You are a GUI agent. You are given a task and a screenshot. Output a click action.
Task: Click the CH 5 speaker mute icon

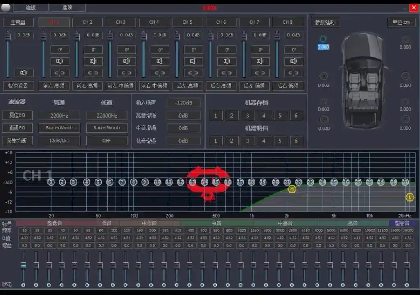coord(193,61)
